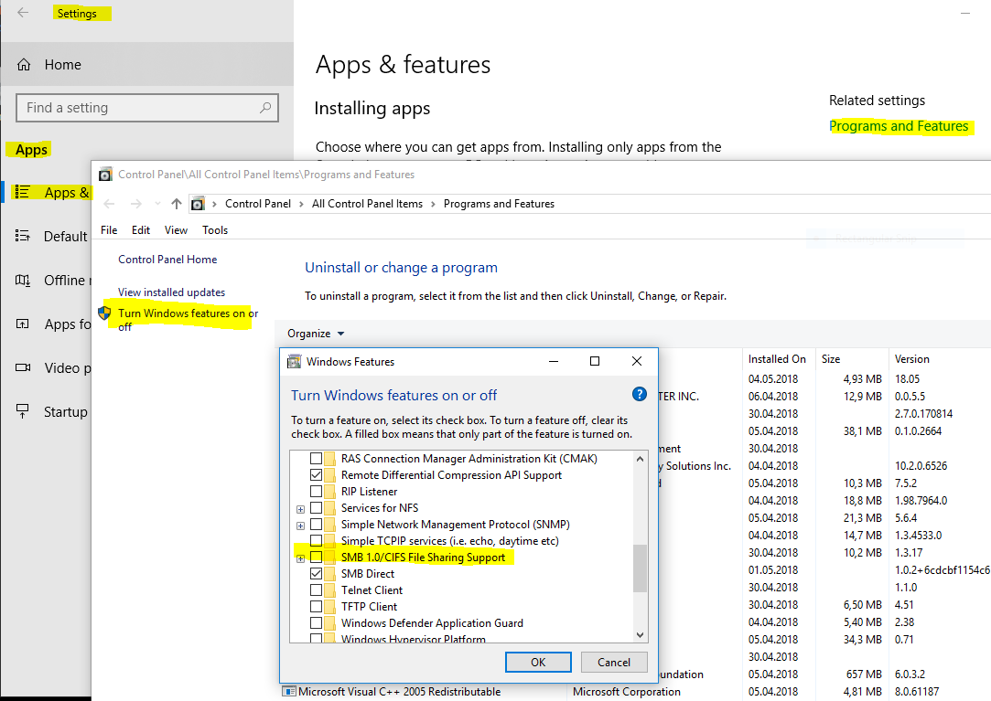This screenshot has height=701, width=991.
Task: Open the View menu
Action: (x=176, y=230)
